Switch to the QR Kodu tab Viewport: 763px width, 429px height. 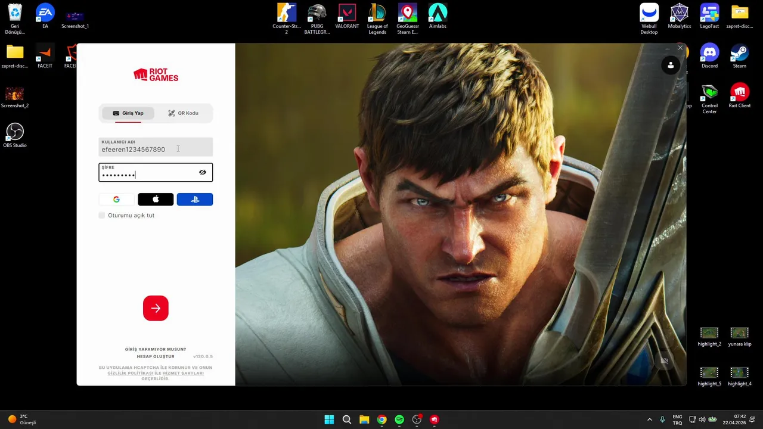183,113
